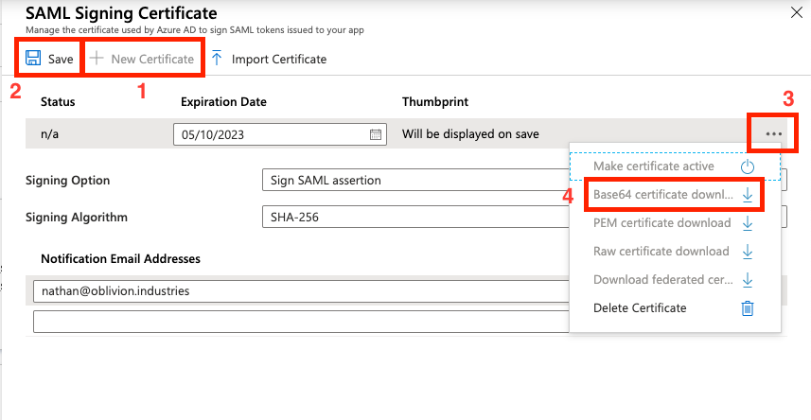Expand the Signing Option dropdown

(x=414, y=181)
